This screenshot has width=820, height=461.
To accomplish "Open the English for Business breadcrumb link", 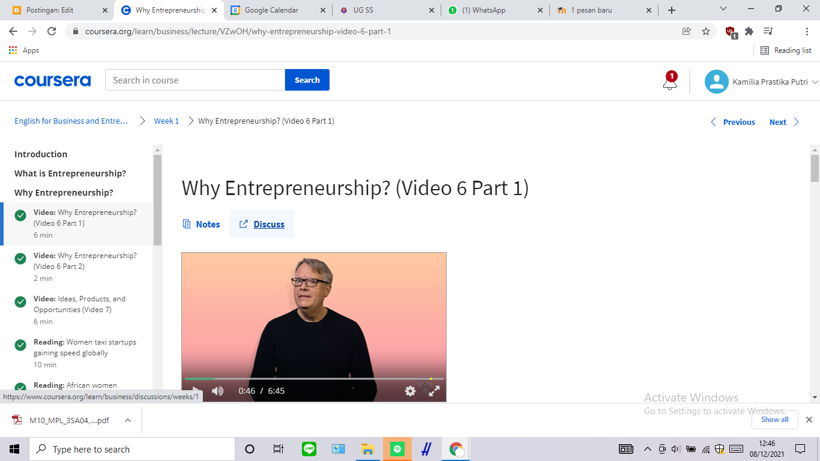I will tap(71, 121).
